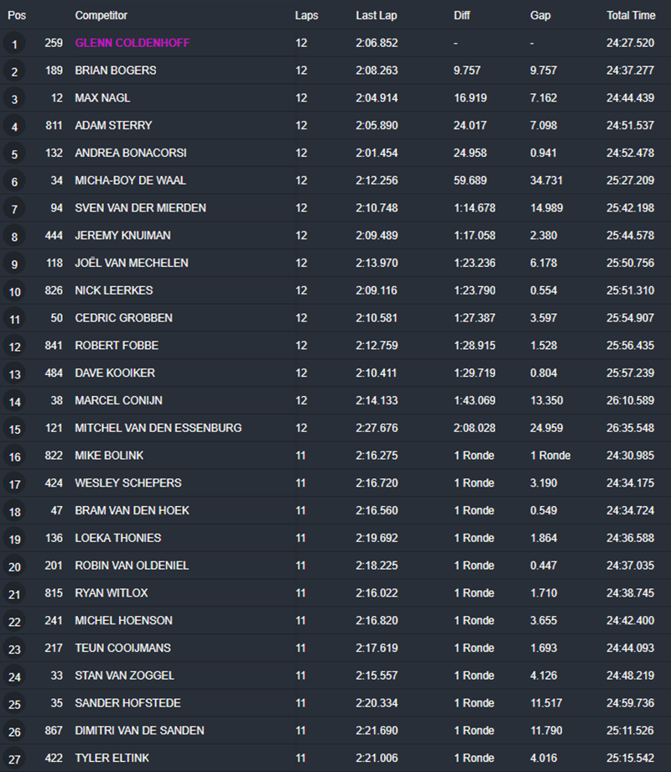Click the position 13 circle badge
Screen dimensions: 671x772
15,374
